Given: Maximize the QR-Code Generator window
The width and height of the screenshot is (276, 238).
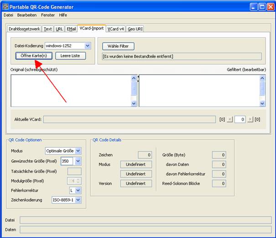Looking at the screenshot, I should tap(262, 7).
